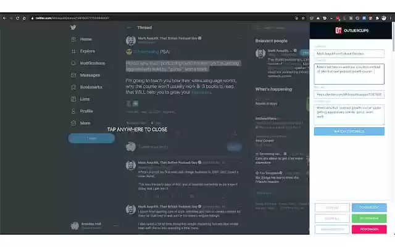395x247 pixels.
Task: Click the 'Mark Asquith, That British Podcast Guy' tweet author name
Action: click(x=167, y=38)
